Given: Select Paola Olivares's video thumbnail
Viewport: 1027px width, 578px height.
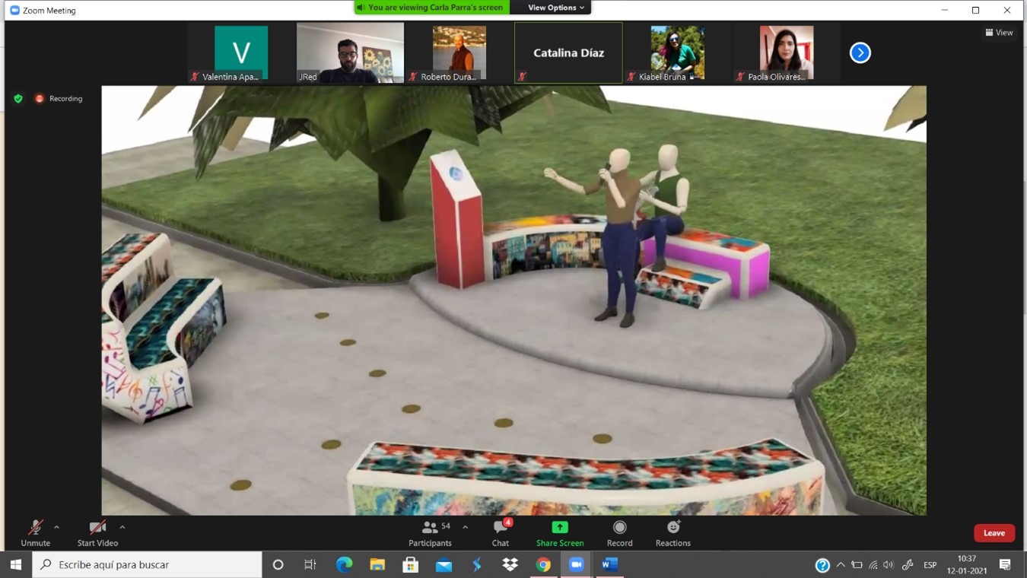Looking at the screenshot, I should 786,52.
